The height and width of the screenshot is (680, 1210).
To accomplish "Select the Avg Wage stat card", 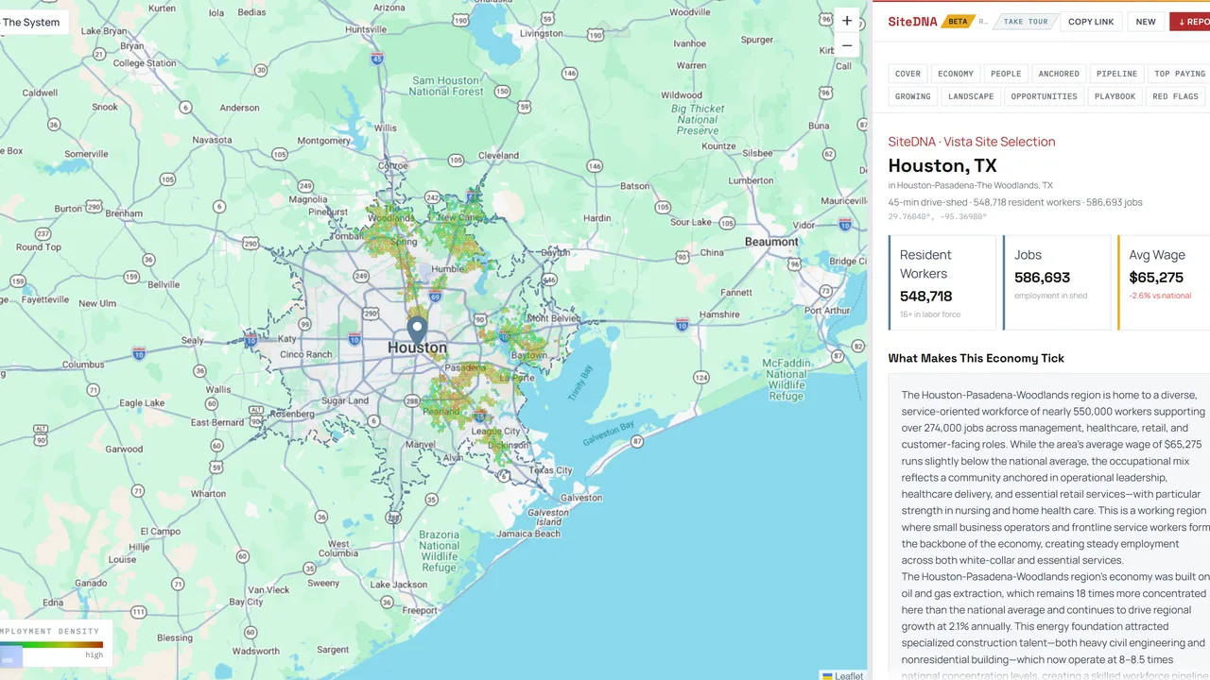I will point(1164,282).
